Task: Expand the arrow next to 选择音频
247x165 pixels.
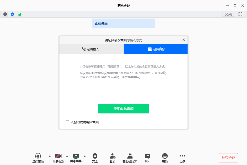Action: (x=50, y=156)
